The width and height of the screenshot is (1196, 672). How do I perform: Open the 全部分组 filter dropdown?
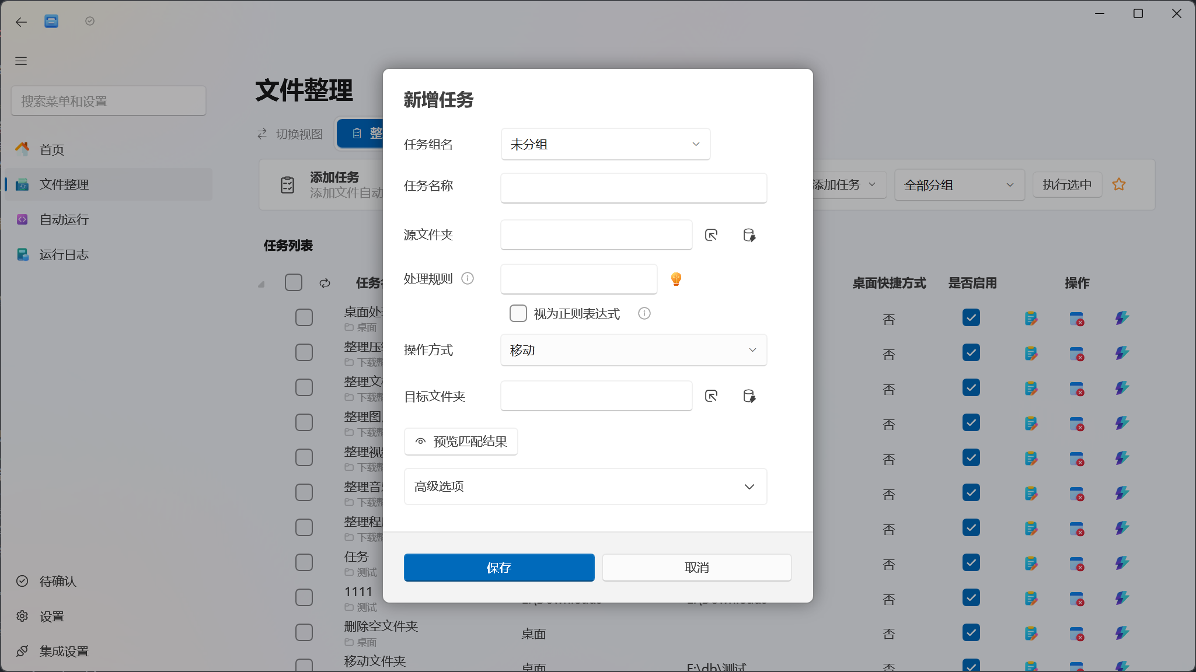pos(960,185)
